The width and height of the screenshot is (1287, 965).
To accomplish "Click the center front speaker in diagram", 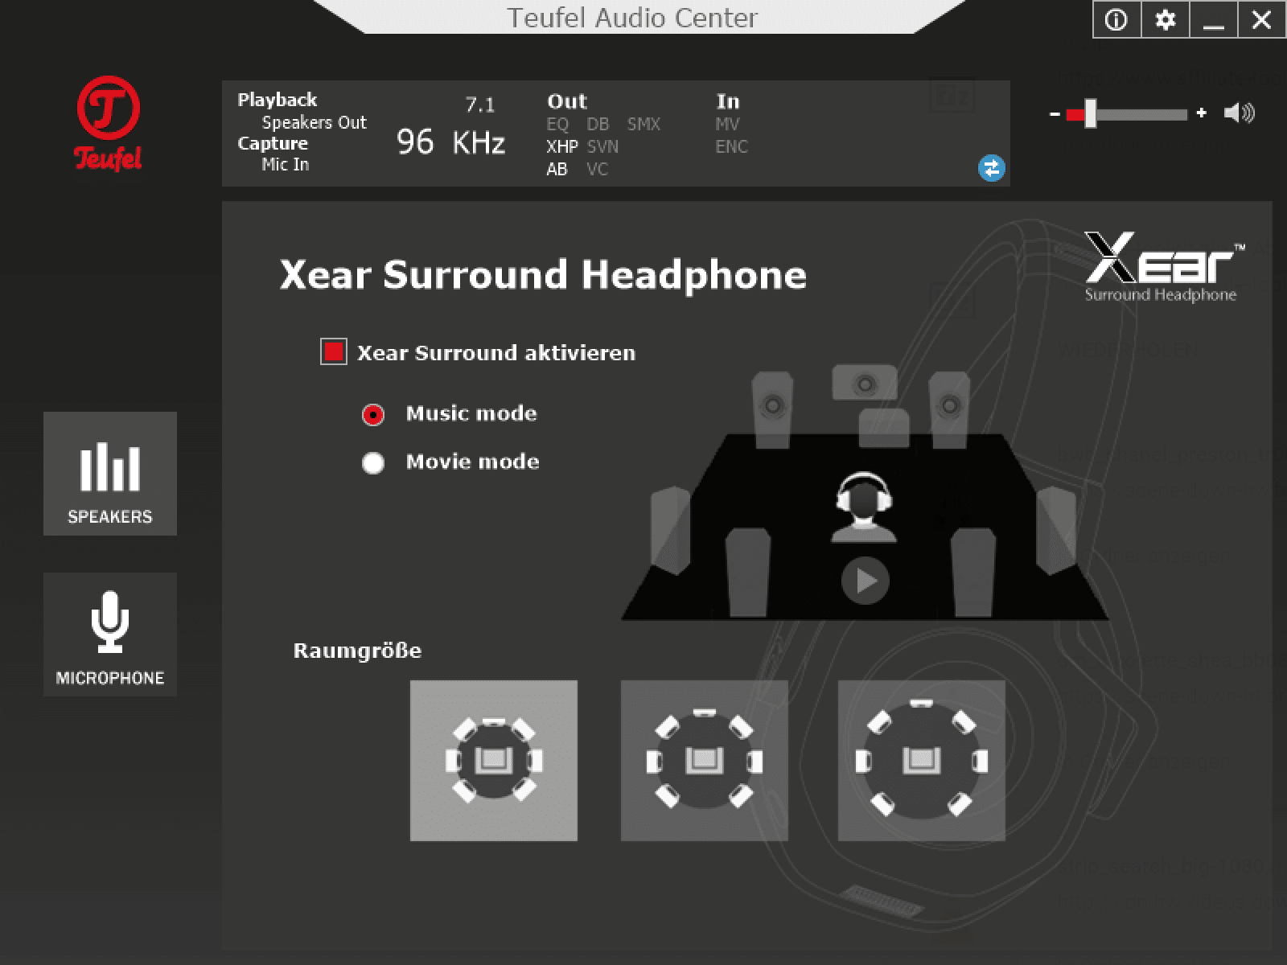I will pos(865,383).
